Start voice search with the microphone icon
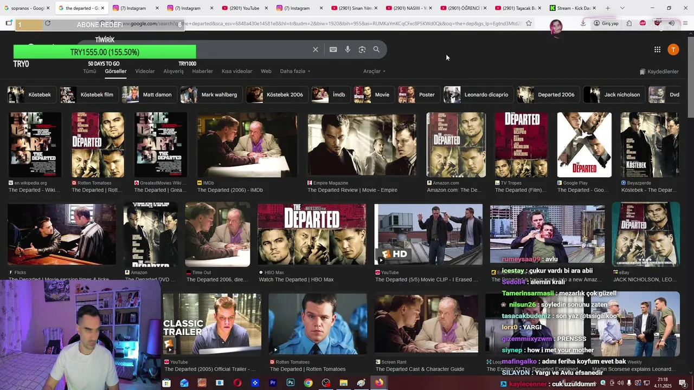This screenshot has height=390, width=694. point(348,49)
